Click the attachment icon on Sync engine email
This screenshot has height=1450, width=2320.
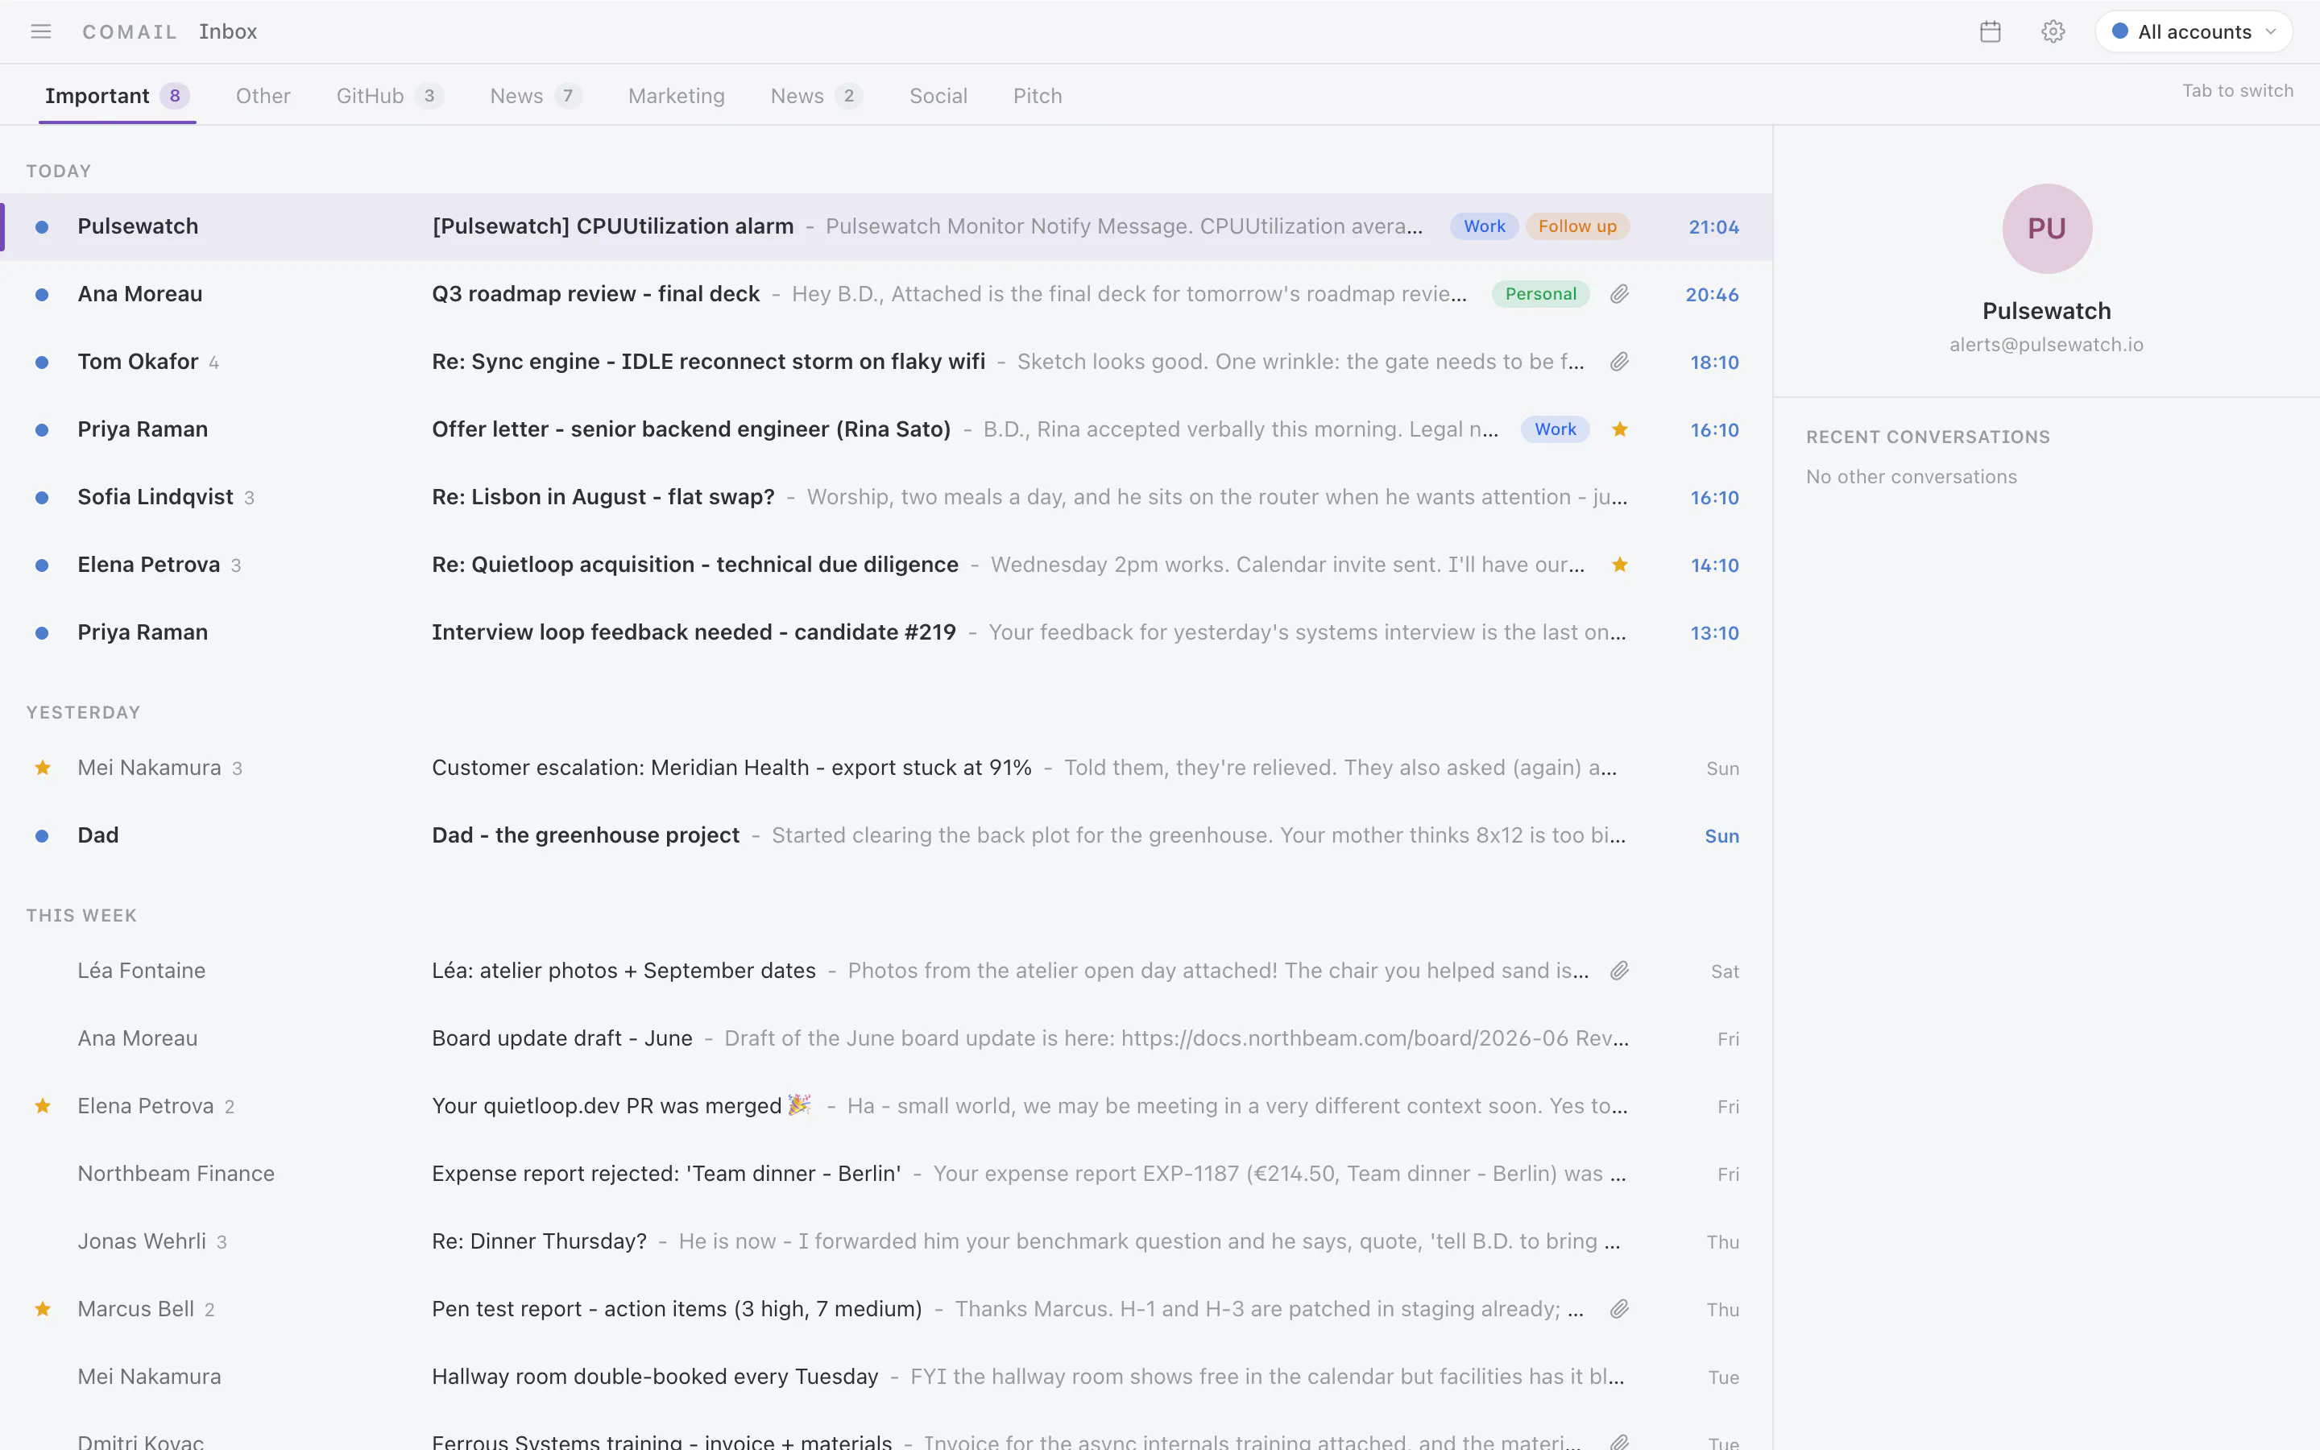1619,362
